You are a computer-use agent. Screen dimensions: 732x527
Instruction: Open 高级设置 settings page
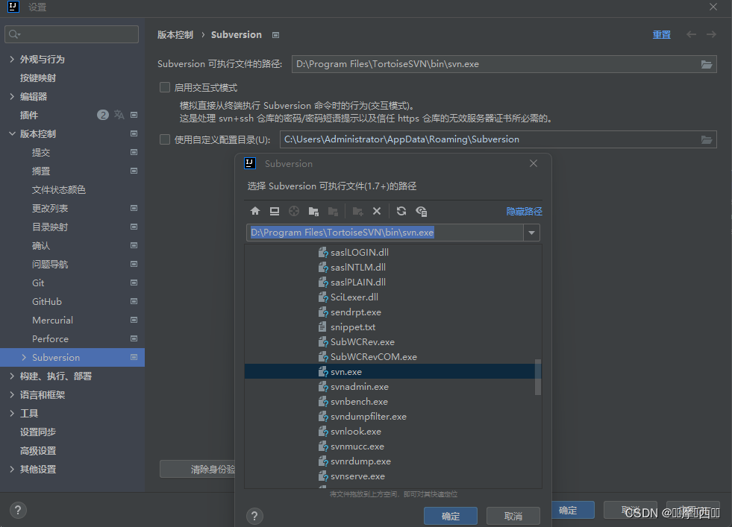38,451
